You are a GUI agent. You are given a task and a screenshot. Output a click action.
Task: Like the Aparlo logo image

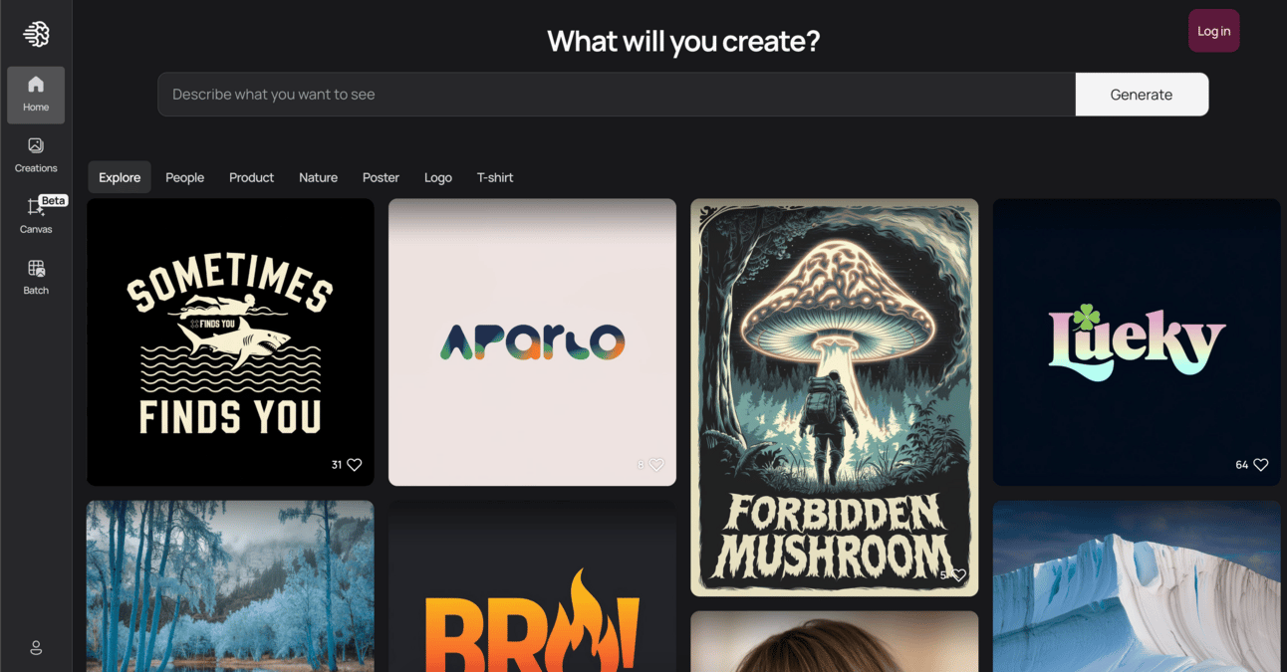(656, 465)
